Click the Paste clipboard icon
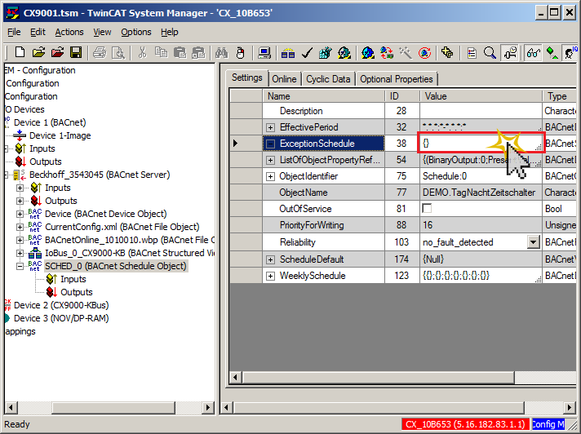The height and width of the screenshot is (434, 581). 180,53
